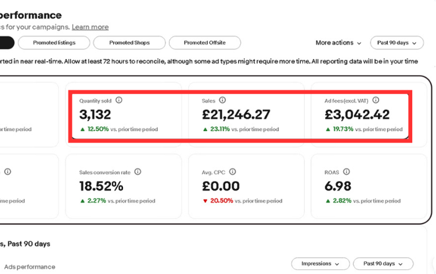This screenshot has width=436, height=274.
Task: Open info tooltip for Ad fees (excl. VAT)
Action: [x=376, y=100]
